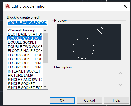Click the block name input field
131x106 pixels.
27,23
